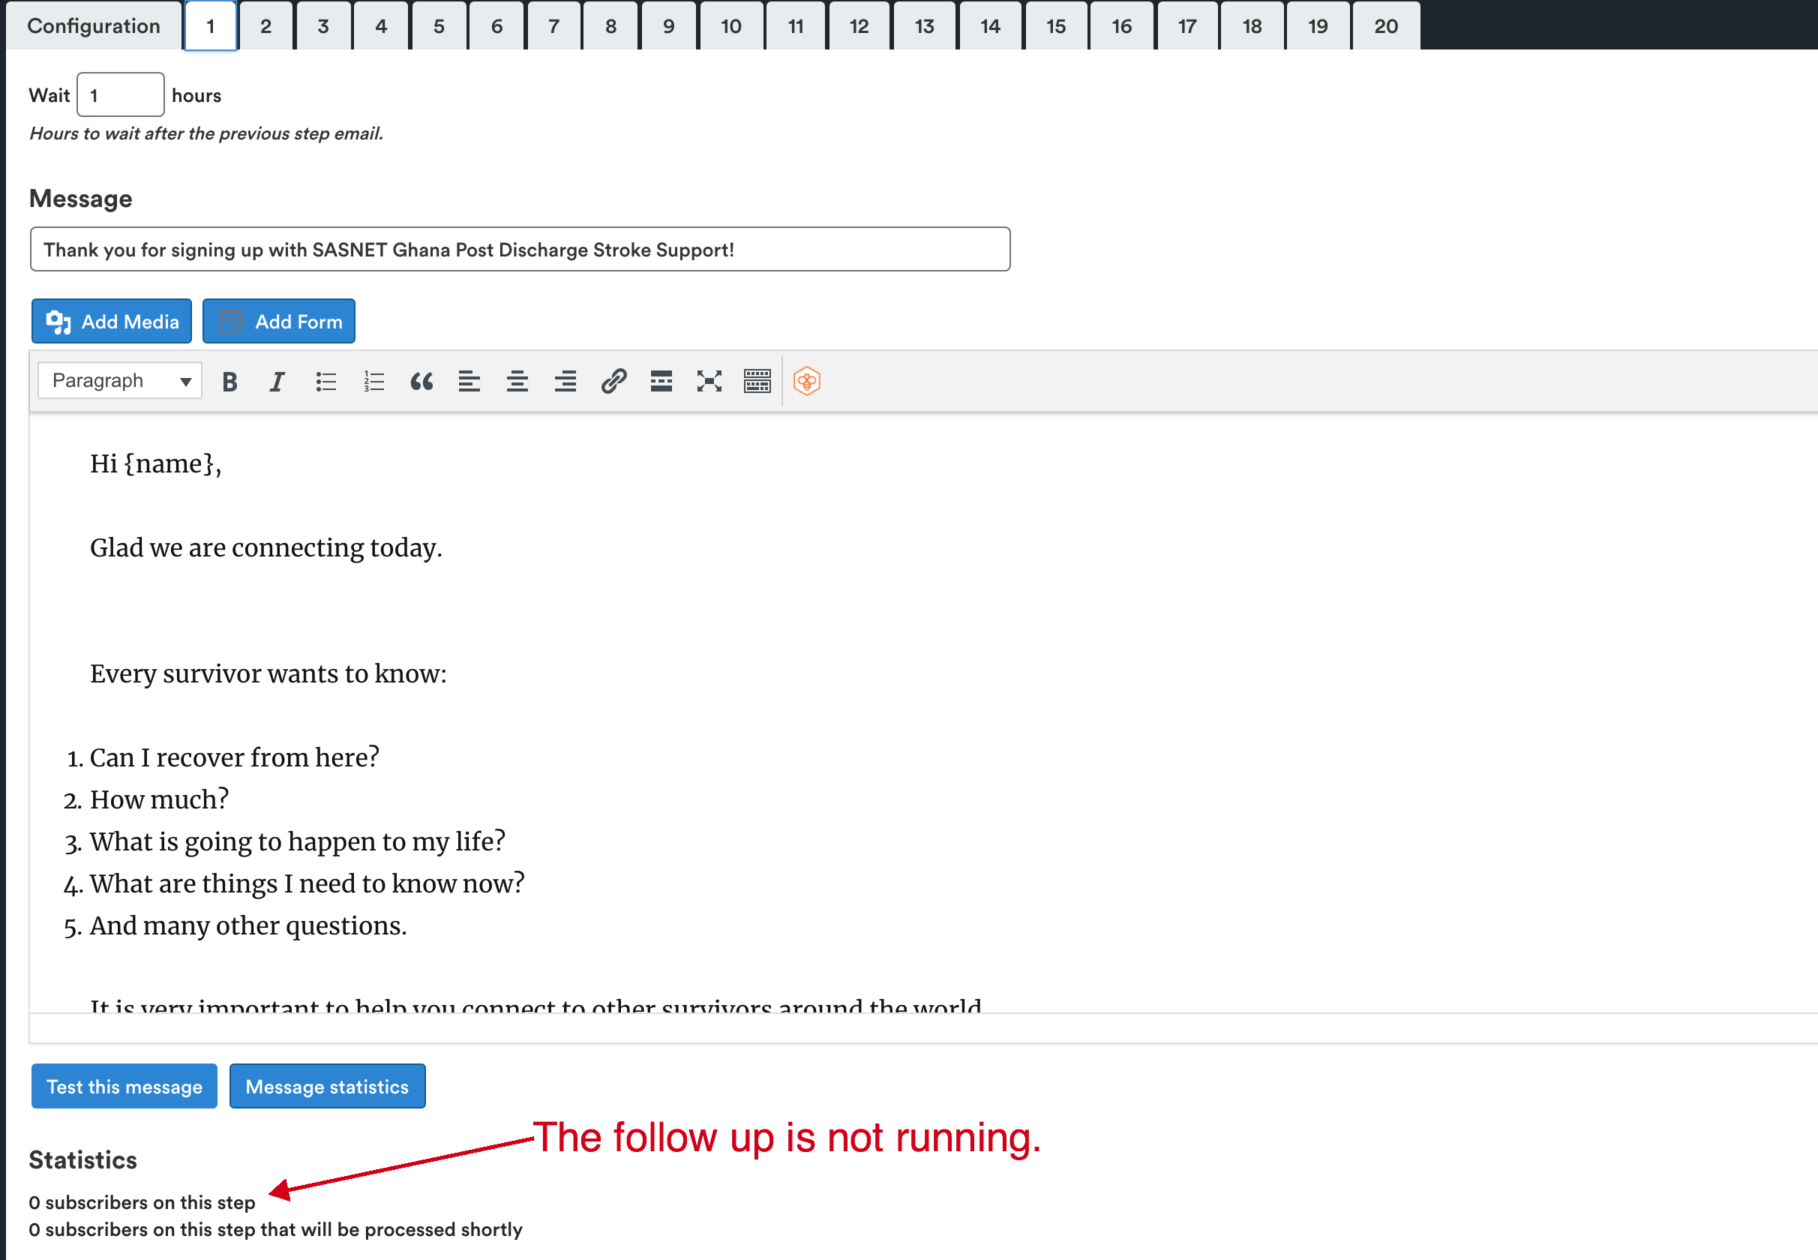
Task: Switch to step tab 15
Action: coord(1056,26)
